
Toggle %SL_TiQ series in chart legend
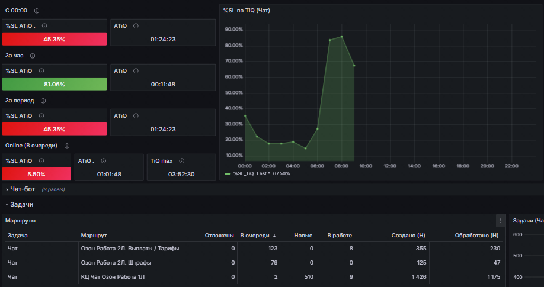[244, 173]
